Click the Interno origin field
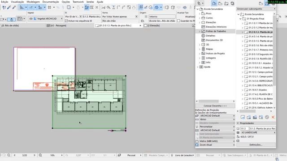The height and width of the screenshot is (161, 287). click(162, 17)
